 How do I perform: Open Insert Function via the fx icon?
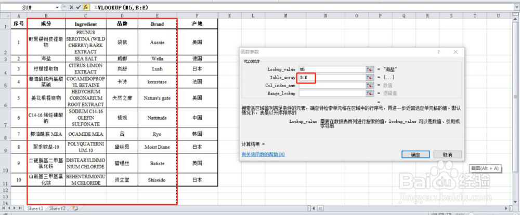pos(86,7)
